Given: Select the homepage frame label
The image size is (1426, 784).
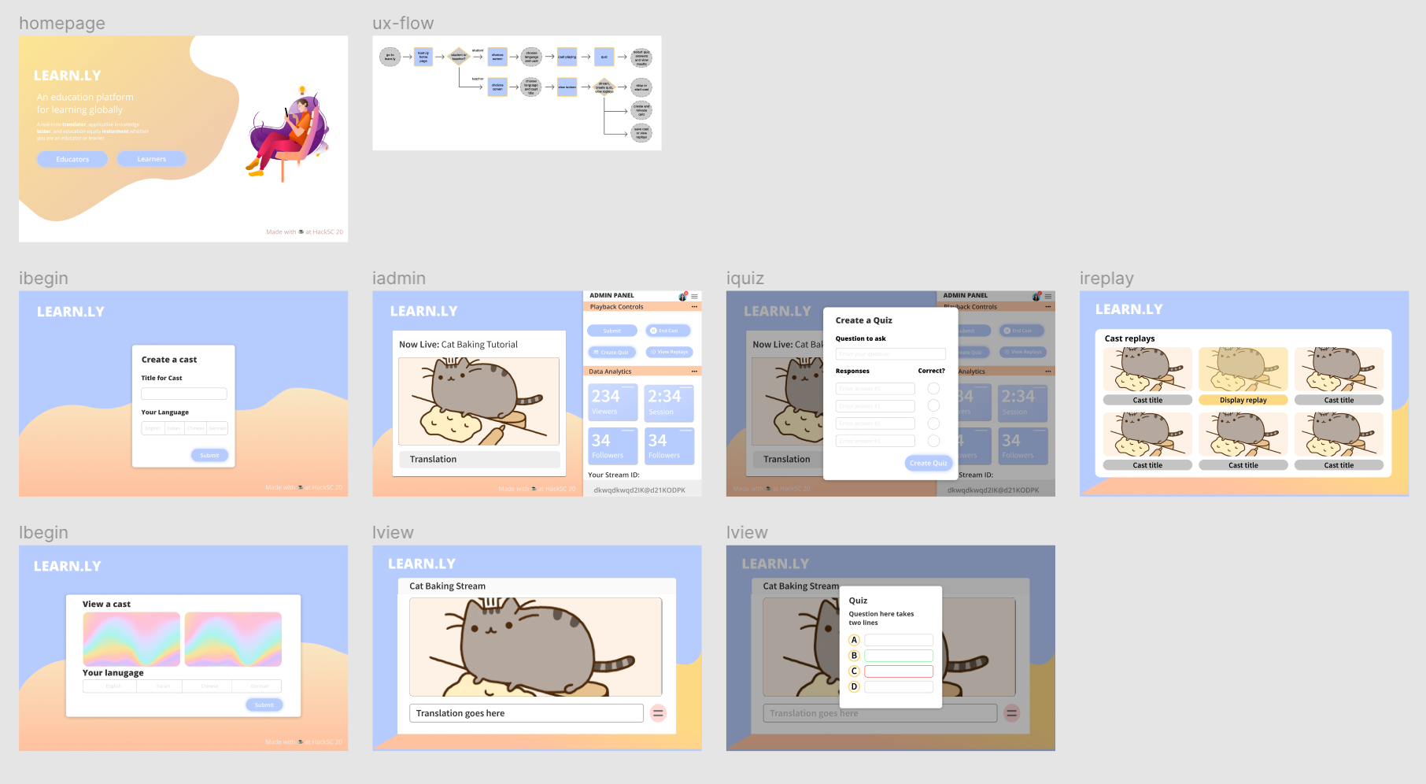Looking at the screenshot, I should (62, 24).
